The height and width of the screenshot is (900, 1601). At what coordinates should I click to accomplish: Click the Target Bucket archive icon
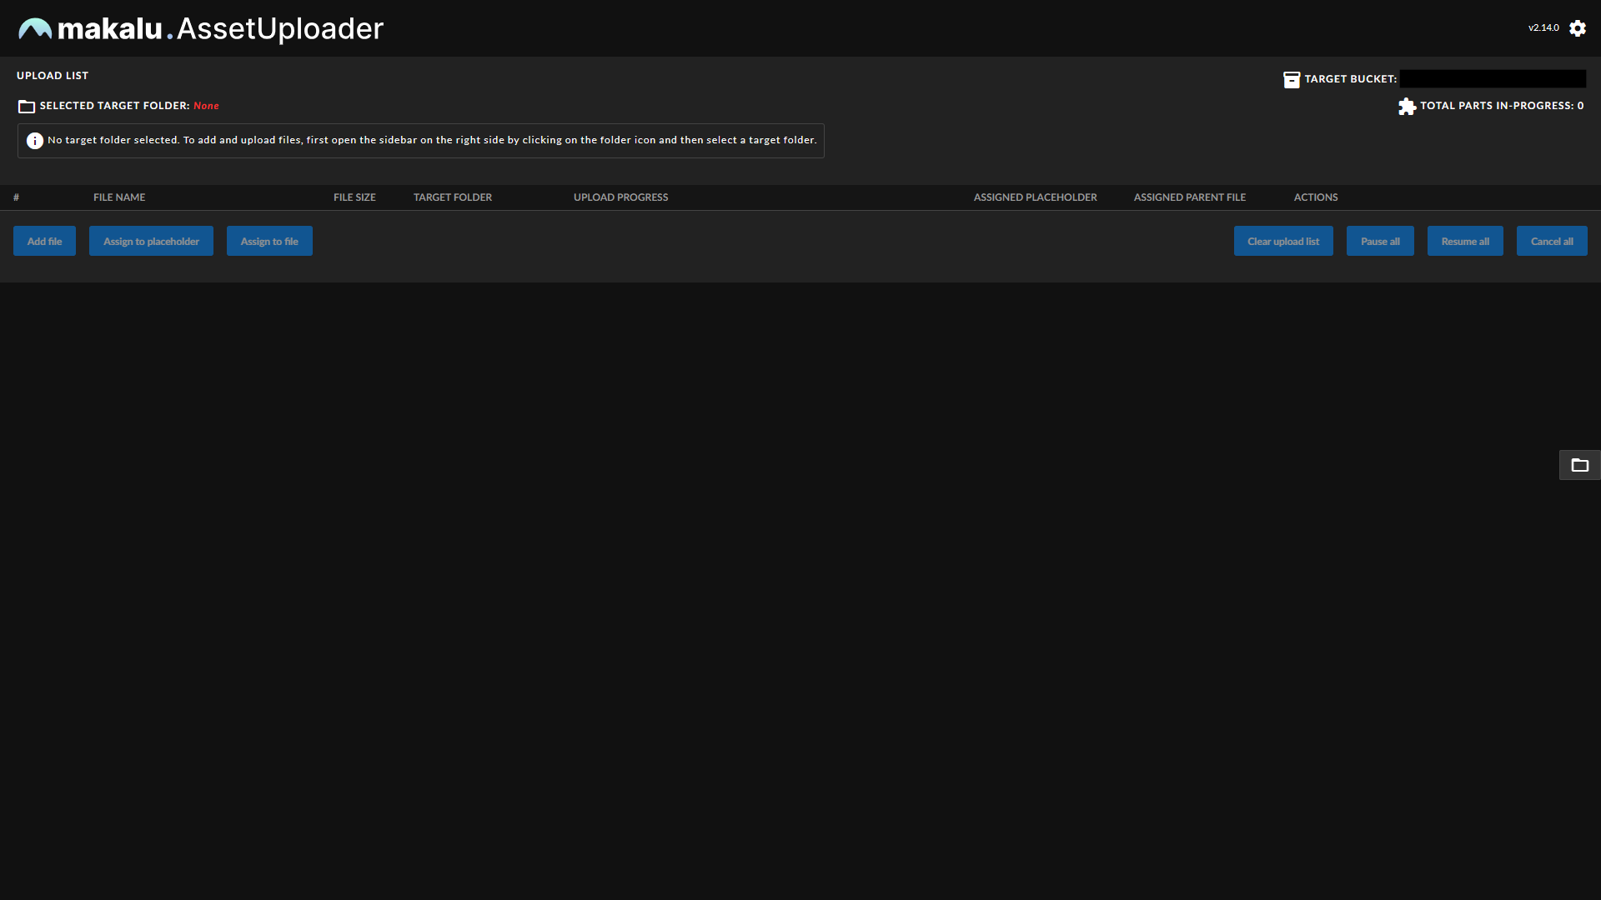[1292, 79]
